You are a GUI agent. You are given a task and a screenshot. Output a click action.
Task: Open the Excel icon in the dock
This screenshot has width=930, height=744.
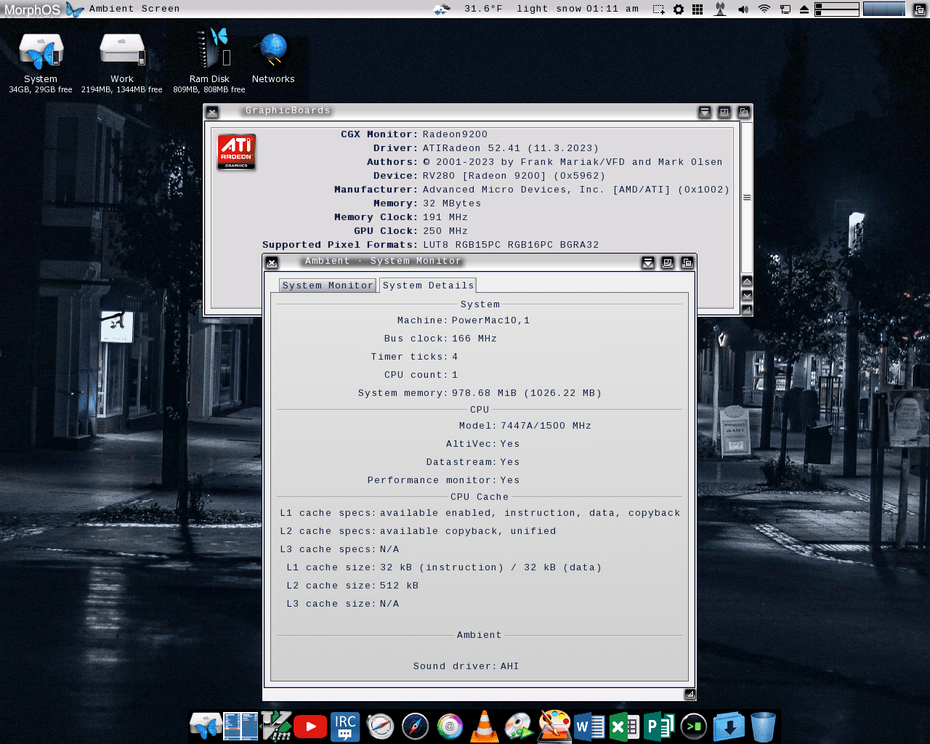click(624, 726)
